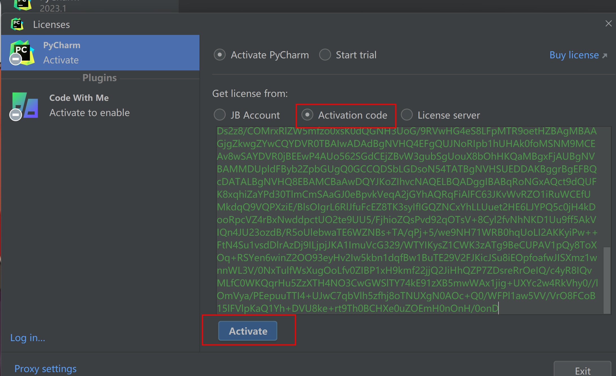Screen dimensions: 616x376
Task: Click the PyCharm 2023.1 version text in the background window
Action: point(53,8)
